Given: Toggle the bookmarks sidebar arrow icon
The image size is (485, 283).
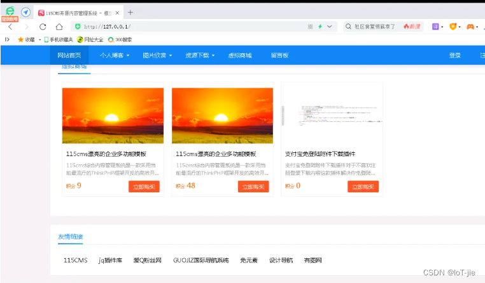Looking at the screenshot, I should pyautogui.click(x=7, y=39).
